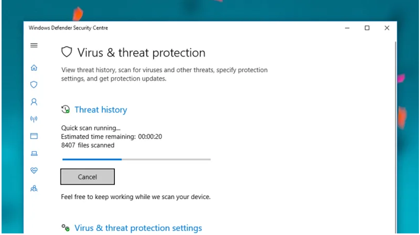Open Account protection person icon
This screenshot has width=420, height=235.
pos(34,102)
